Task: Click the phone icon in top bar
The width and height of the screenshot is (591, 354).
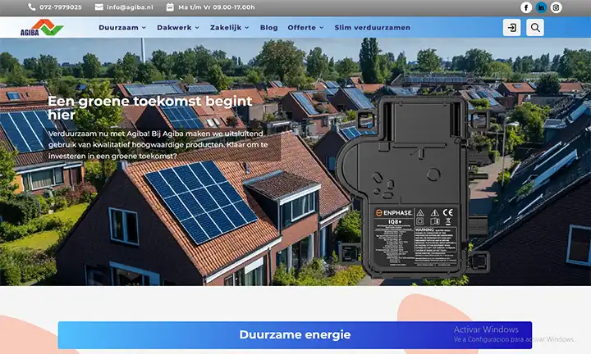Action: click(32, 7)
